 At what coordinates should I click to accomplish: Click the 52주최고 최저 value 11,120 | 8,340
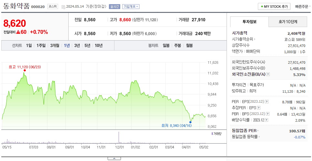click(x=294, y=91)
